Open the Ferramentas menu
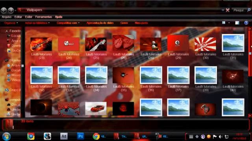This screenshot has width=252, height=141. coord(44,17)
